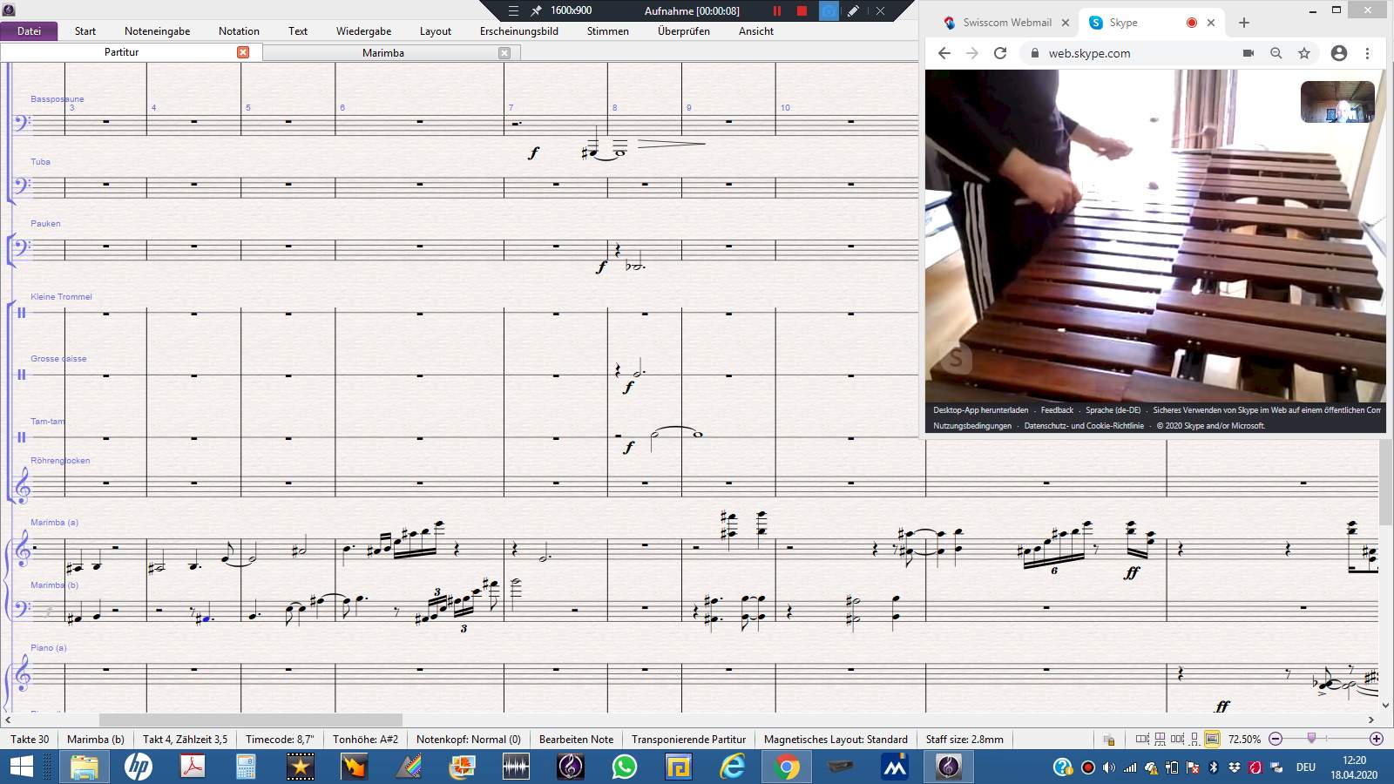Pause the screen recording
The height and width of the screenshot is (784, 1394).
(776, 11)
